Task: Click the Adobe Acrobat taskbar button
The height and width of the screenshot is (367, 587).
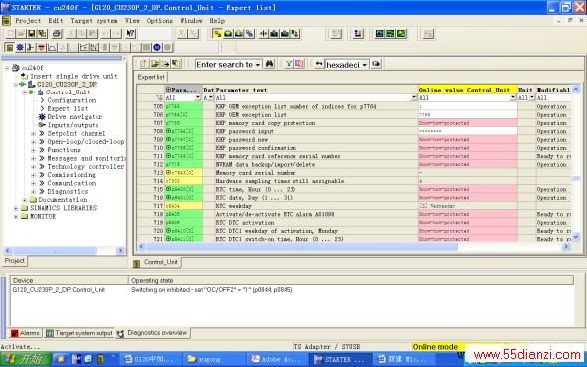Action: pos(277,359)
